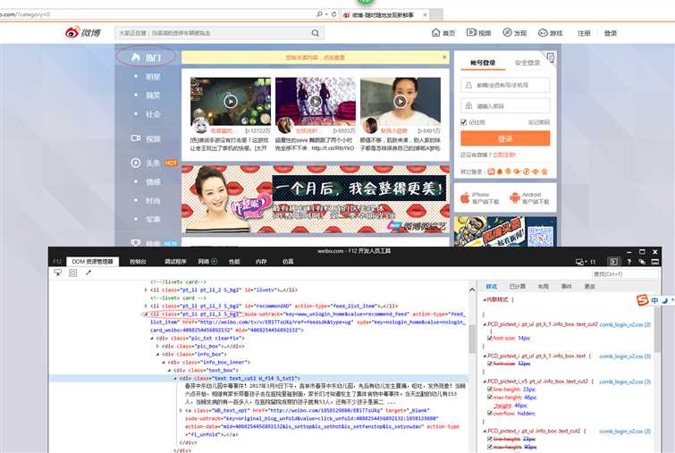Click the Android client download icon

514,197
